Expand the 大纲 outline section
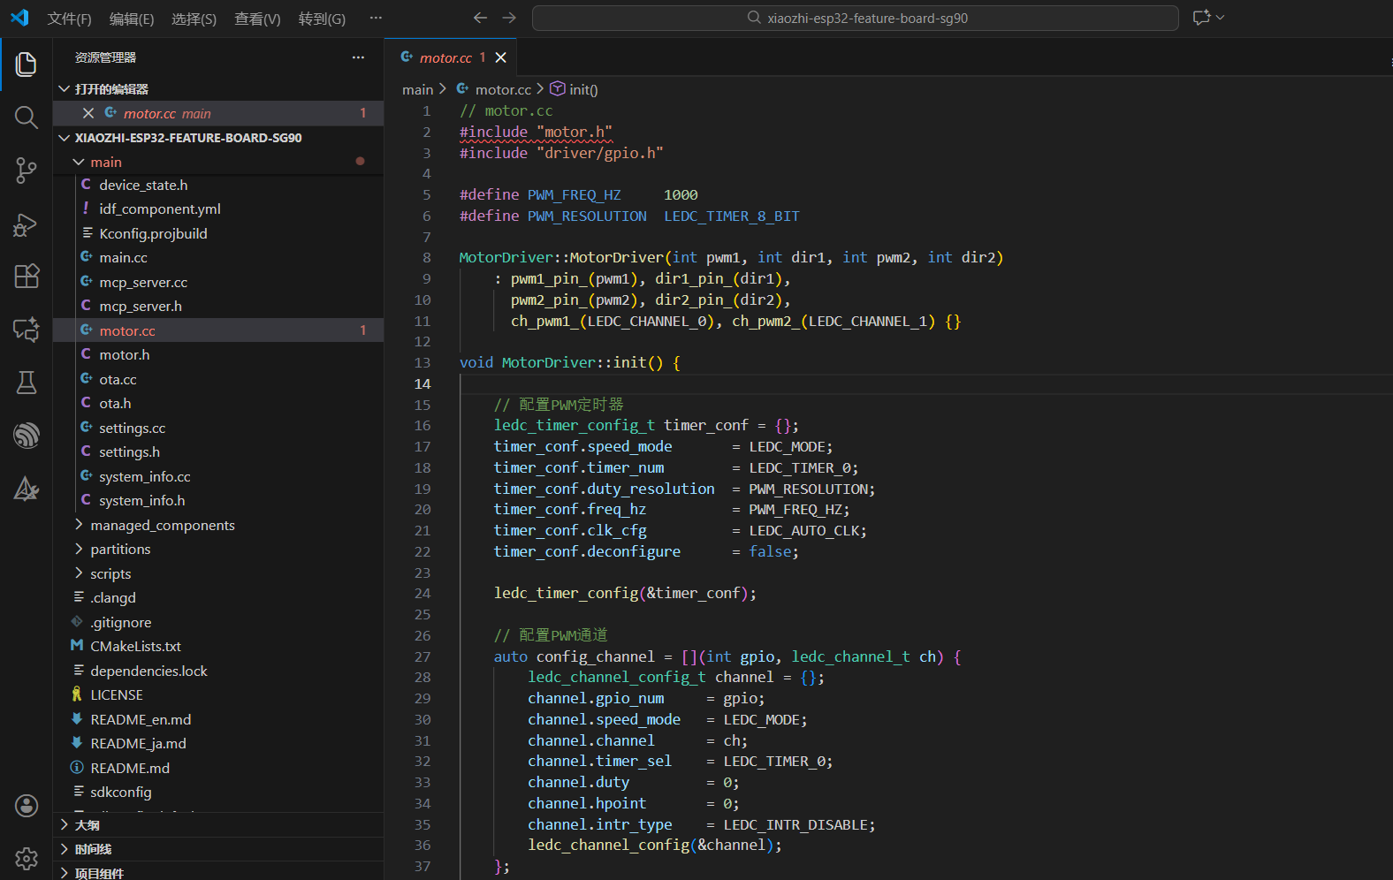 [87, 825]
